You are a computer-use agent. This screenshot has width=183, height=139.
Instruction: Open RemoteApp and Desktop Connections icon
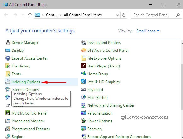click(83, 136)
